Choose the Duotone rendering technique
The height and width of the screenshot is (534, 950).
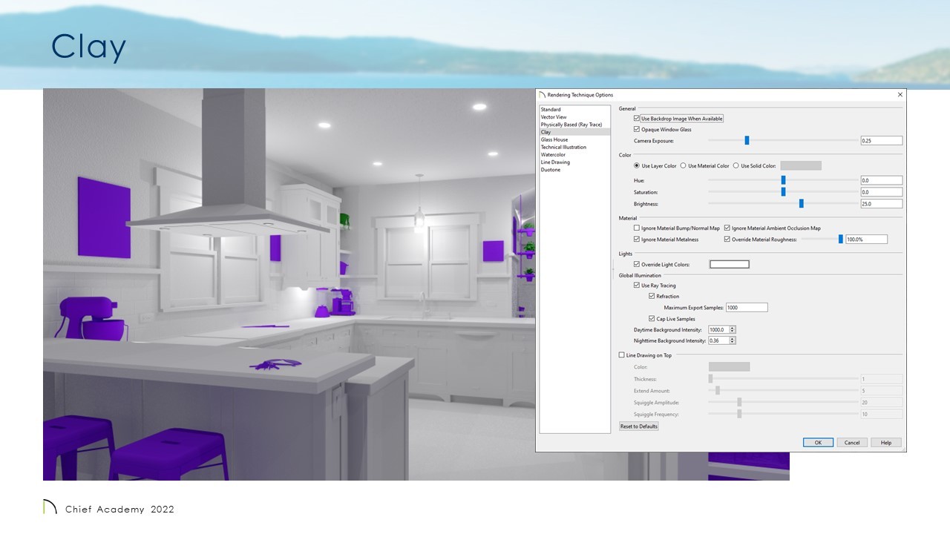coord(551,170)
